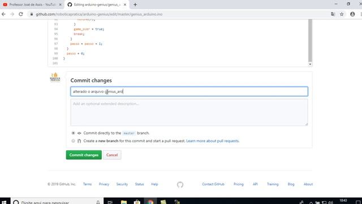The width and height of the screenshot is (362, 204).
Task: Close the Professor José de Assis YouTube tab
Action: pos(61,5)
